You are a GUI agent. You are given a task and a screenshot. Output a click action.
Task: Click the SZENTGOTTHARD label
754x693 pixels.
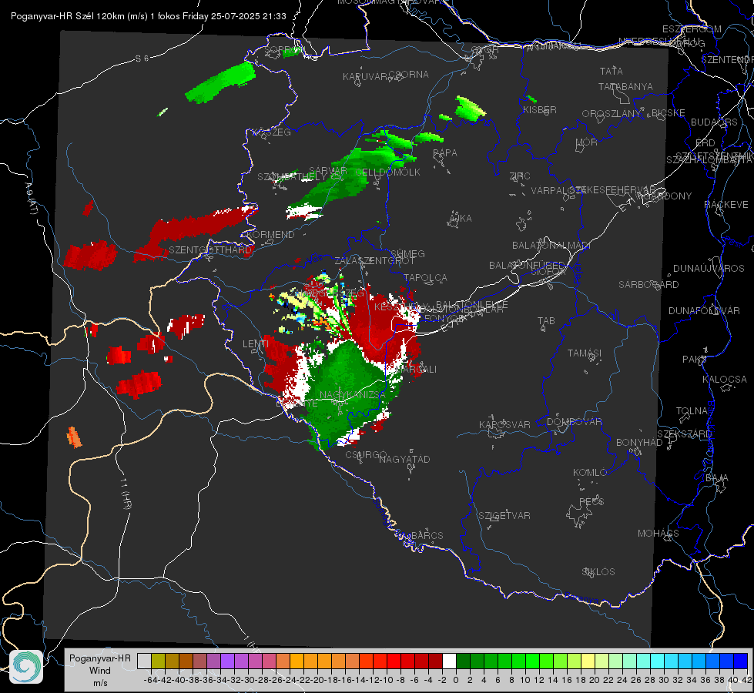click(x=210, y=250)
